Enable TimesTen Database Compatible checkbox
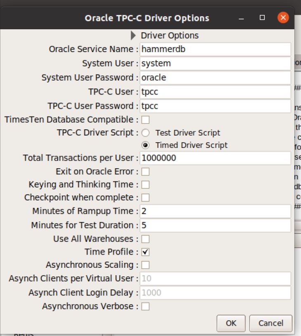301x336 pixels. click(x=146, y=120)
